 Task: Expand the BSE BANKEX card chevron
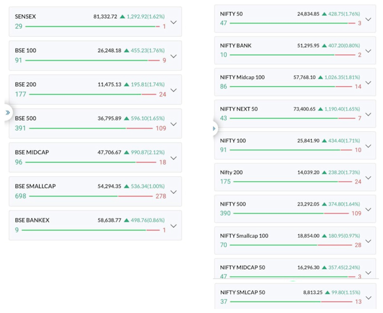pyautogui.click(x=174, y=226)
